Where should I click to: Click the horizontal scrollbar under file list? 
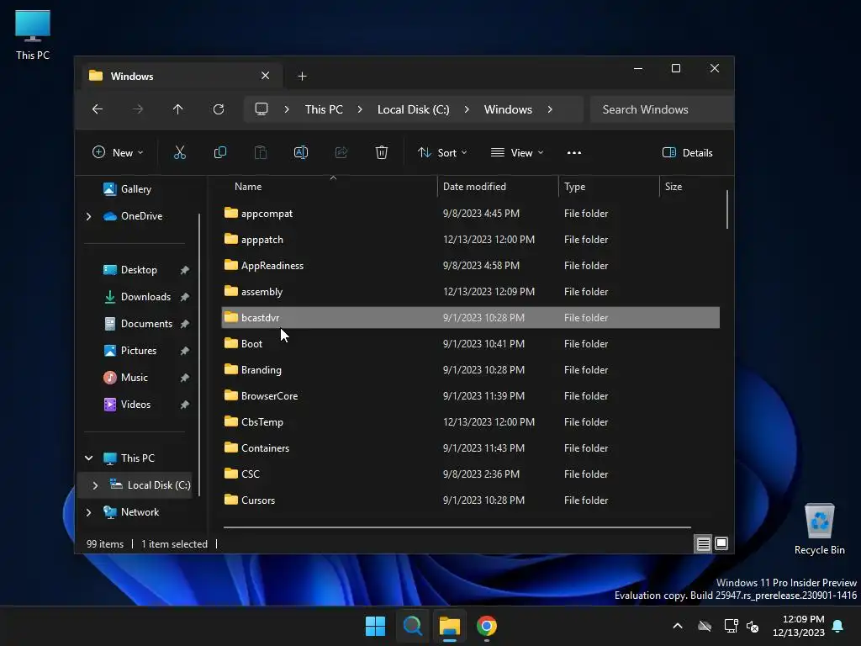[x=457, y=527]
